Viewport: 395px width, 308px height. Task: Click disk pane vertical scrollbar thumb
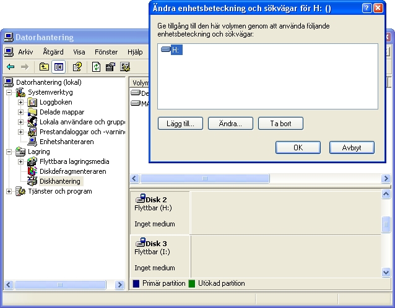click(386, 225)
